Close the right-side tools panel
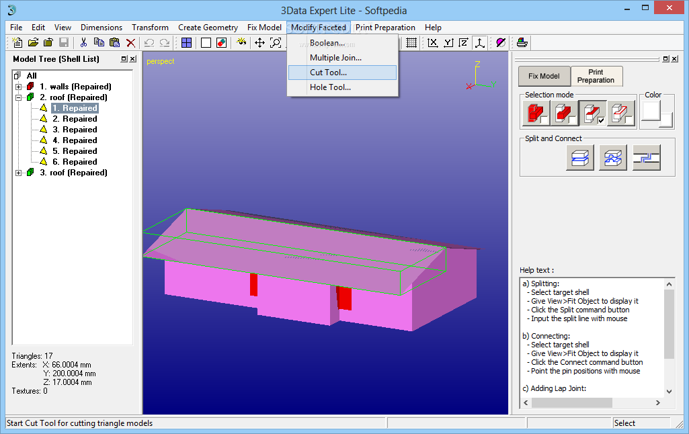 click(x=674, y=59)
